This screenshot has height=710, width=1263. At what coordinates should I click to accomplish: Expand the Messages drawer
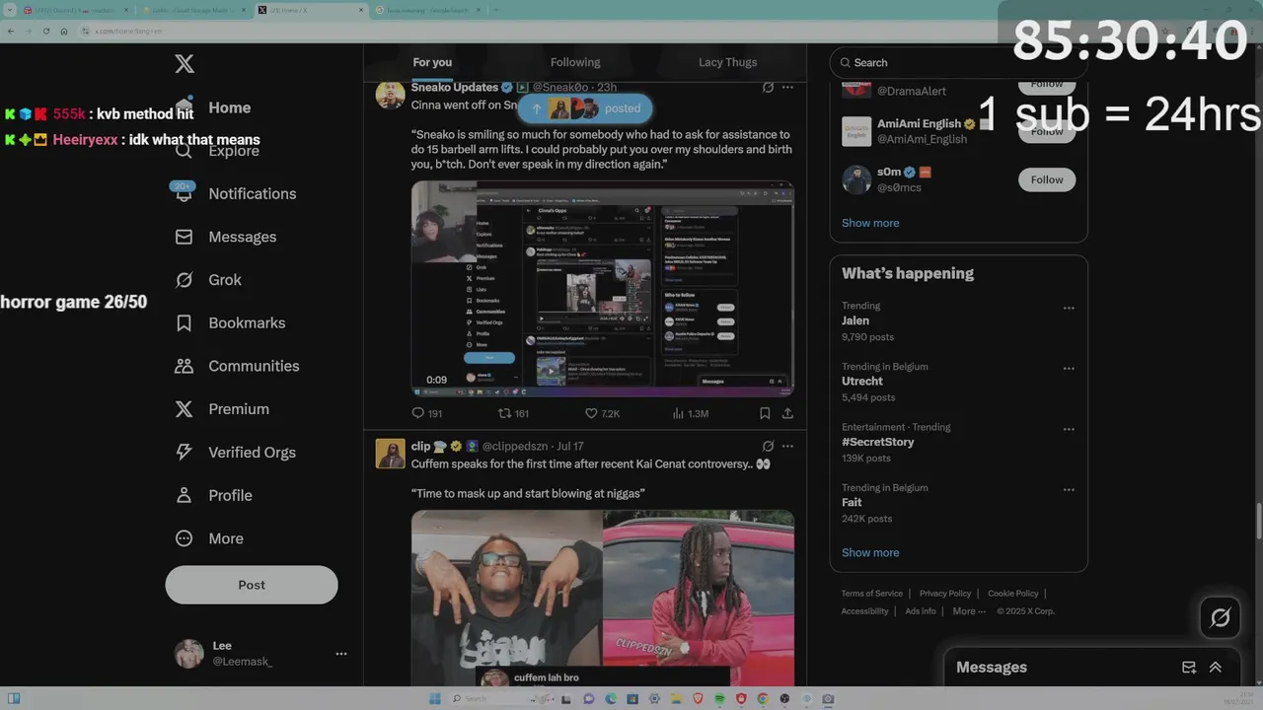[1216, 668]
